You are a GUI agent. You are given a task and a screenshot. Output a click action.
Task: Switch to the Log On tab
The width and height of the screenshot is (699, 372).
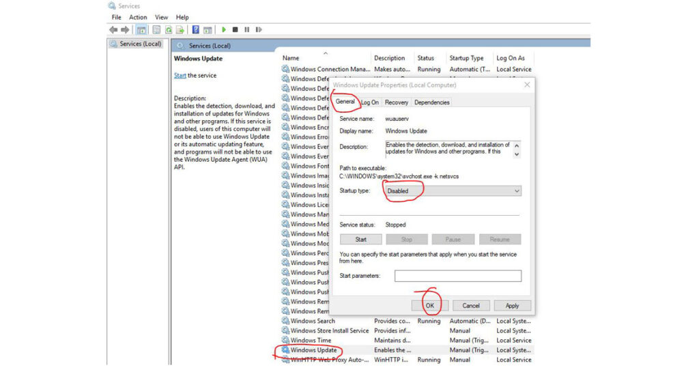click(369, 102)
